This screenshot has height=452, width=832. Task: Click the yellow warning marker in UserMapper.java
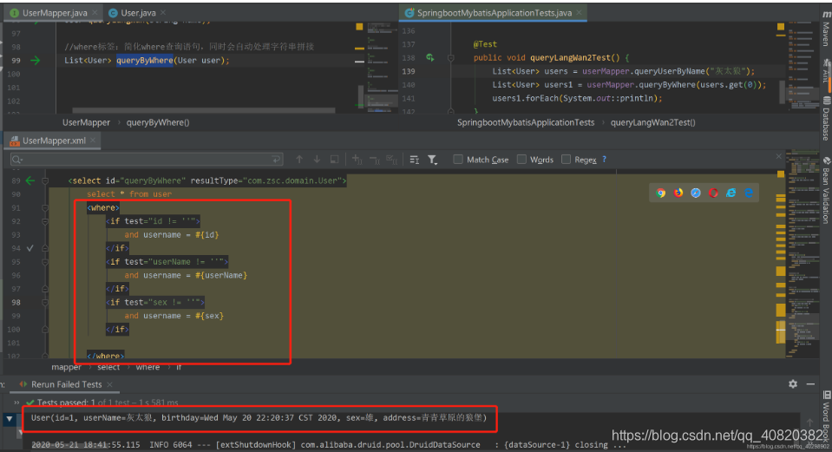(x=359, y=27)
